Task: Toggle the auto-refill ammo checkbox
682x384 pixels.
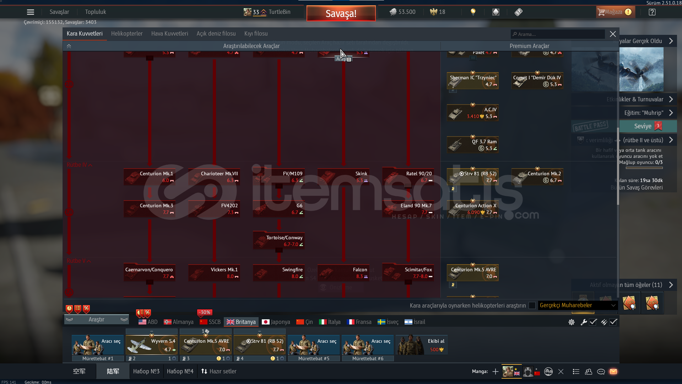Action: point(613,322)
